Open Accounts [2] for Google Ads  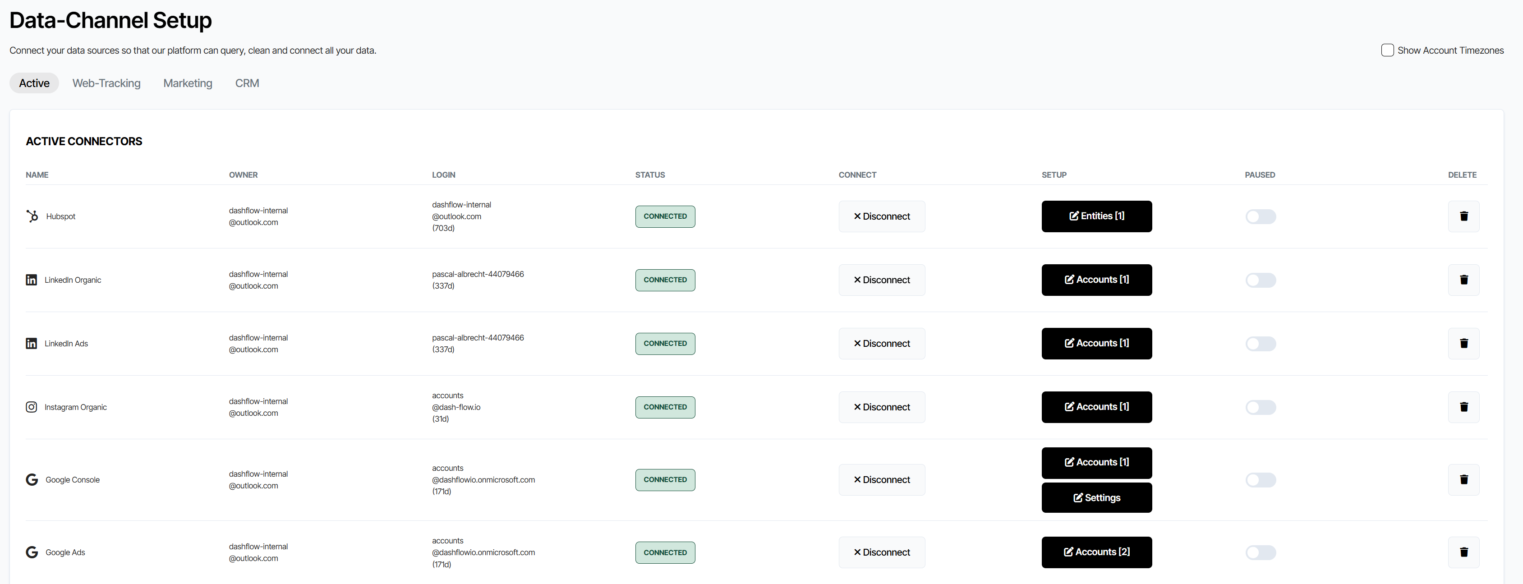point(1096,552)
